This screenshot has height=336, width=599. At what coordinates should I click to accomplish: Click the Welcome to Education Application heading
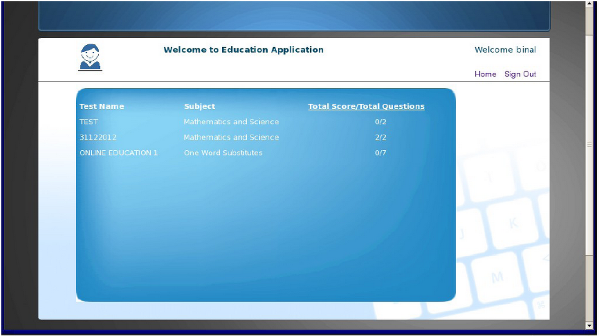[x=243, y=50]
